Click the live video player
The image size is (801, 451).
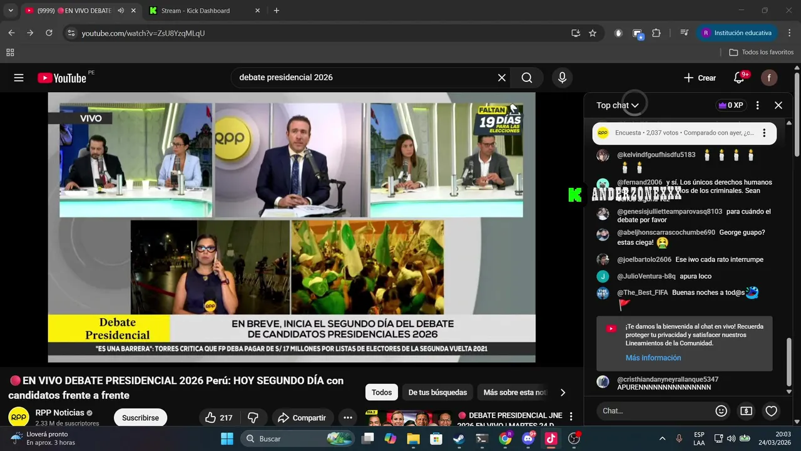pyautogui.click(x=292, y=227)
